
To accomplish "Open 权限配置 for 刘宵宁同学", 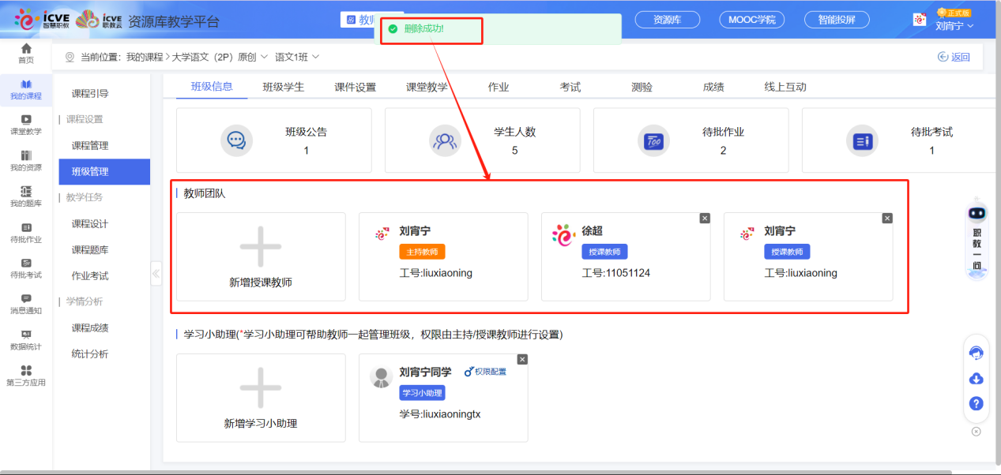I will tap(485, 372).
